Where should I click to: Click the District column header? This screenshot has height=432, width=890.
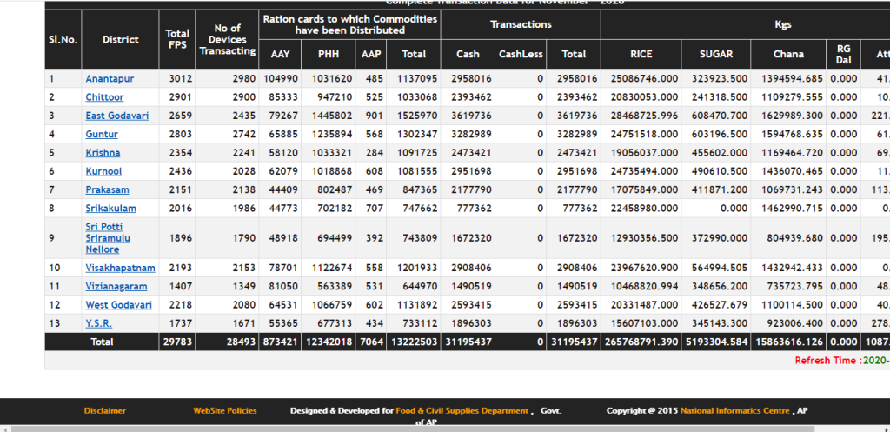click(x=120, y=39)
